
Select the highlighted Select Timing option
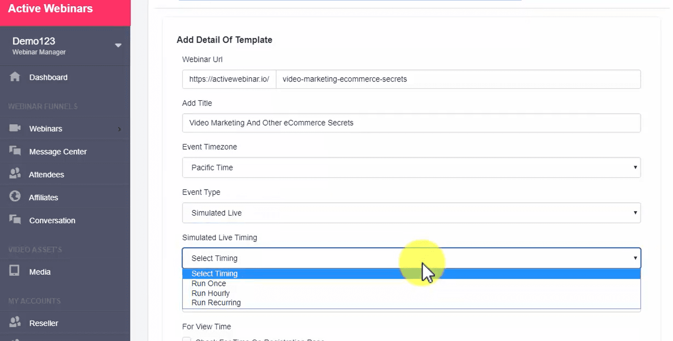point(411,274)
